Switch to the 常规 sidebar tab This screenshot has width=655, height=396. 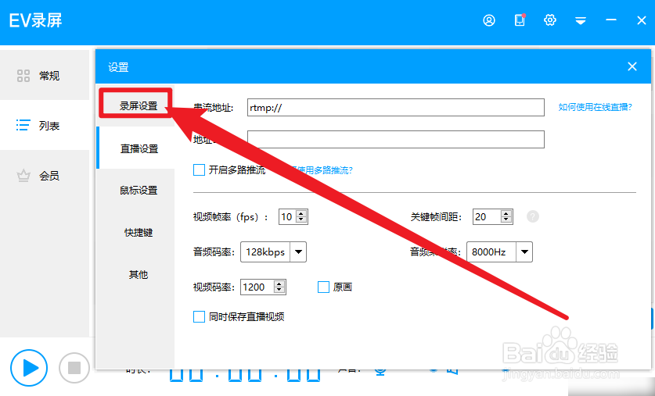click(x=45, y=75)
